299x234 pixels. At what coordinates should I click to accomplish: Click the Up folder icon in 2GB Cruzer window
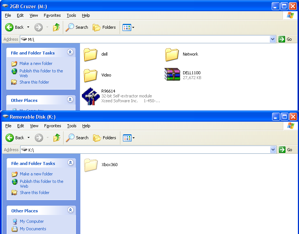[56, 27]
